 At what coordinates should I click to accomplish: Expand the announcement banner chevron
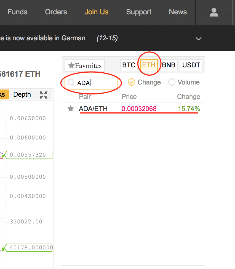pos(199,39)
